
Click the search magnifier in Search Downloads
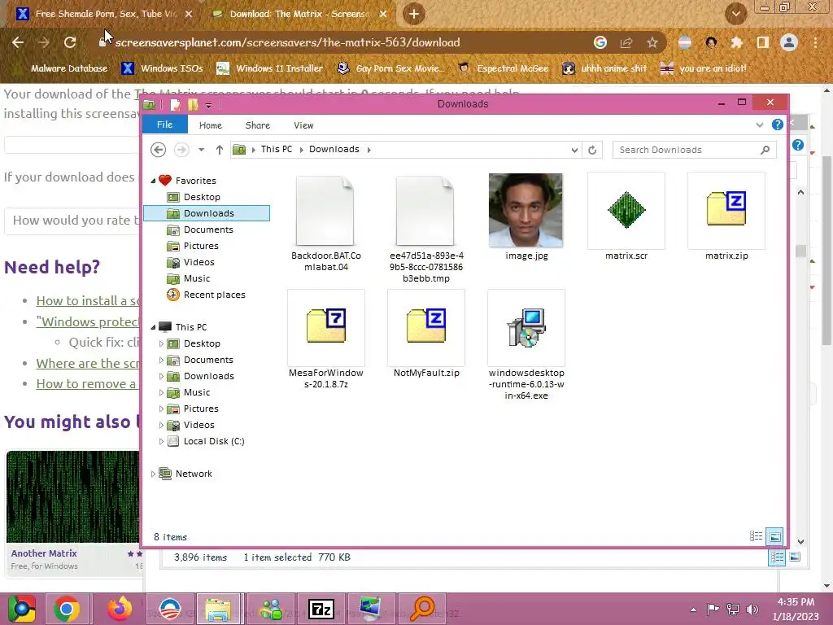pyautogui.click(x=765, y=150)
